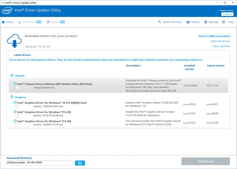This screenshot has height=169, width=237.
Task: Click the Select all drivers link
Action: [220, 41]
